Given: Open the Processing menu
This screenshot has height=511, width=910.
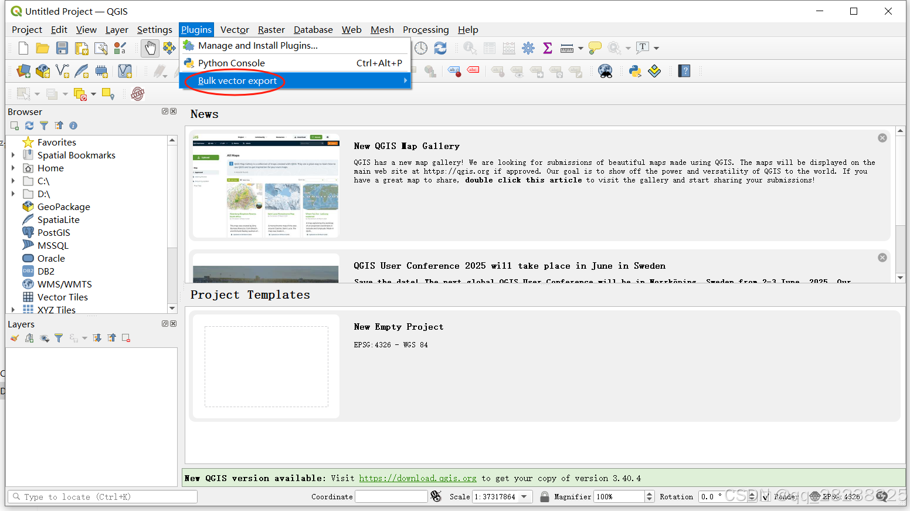Looking at the screenshot, I should (426, 30).
